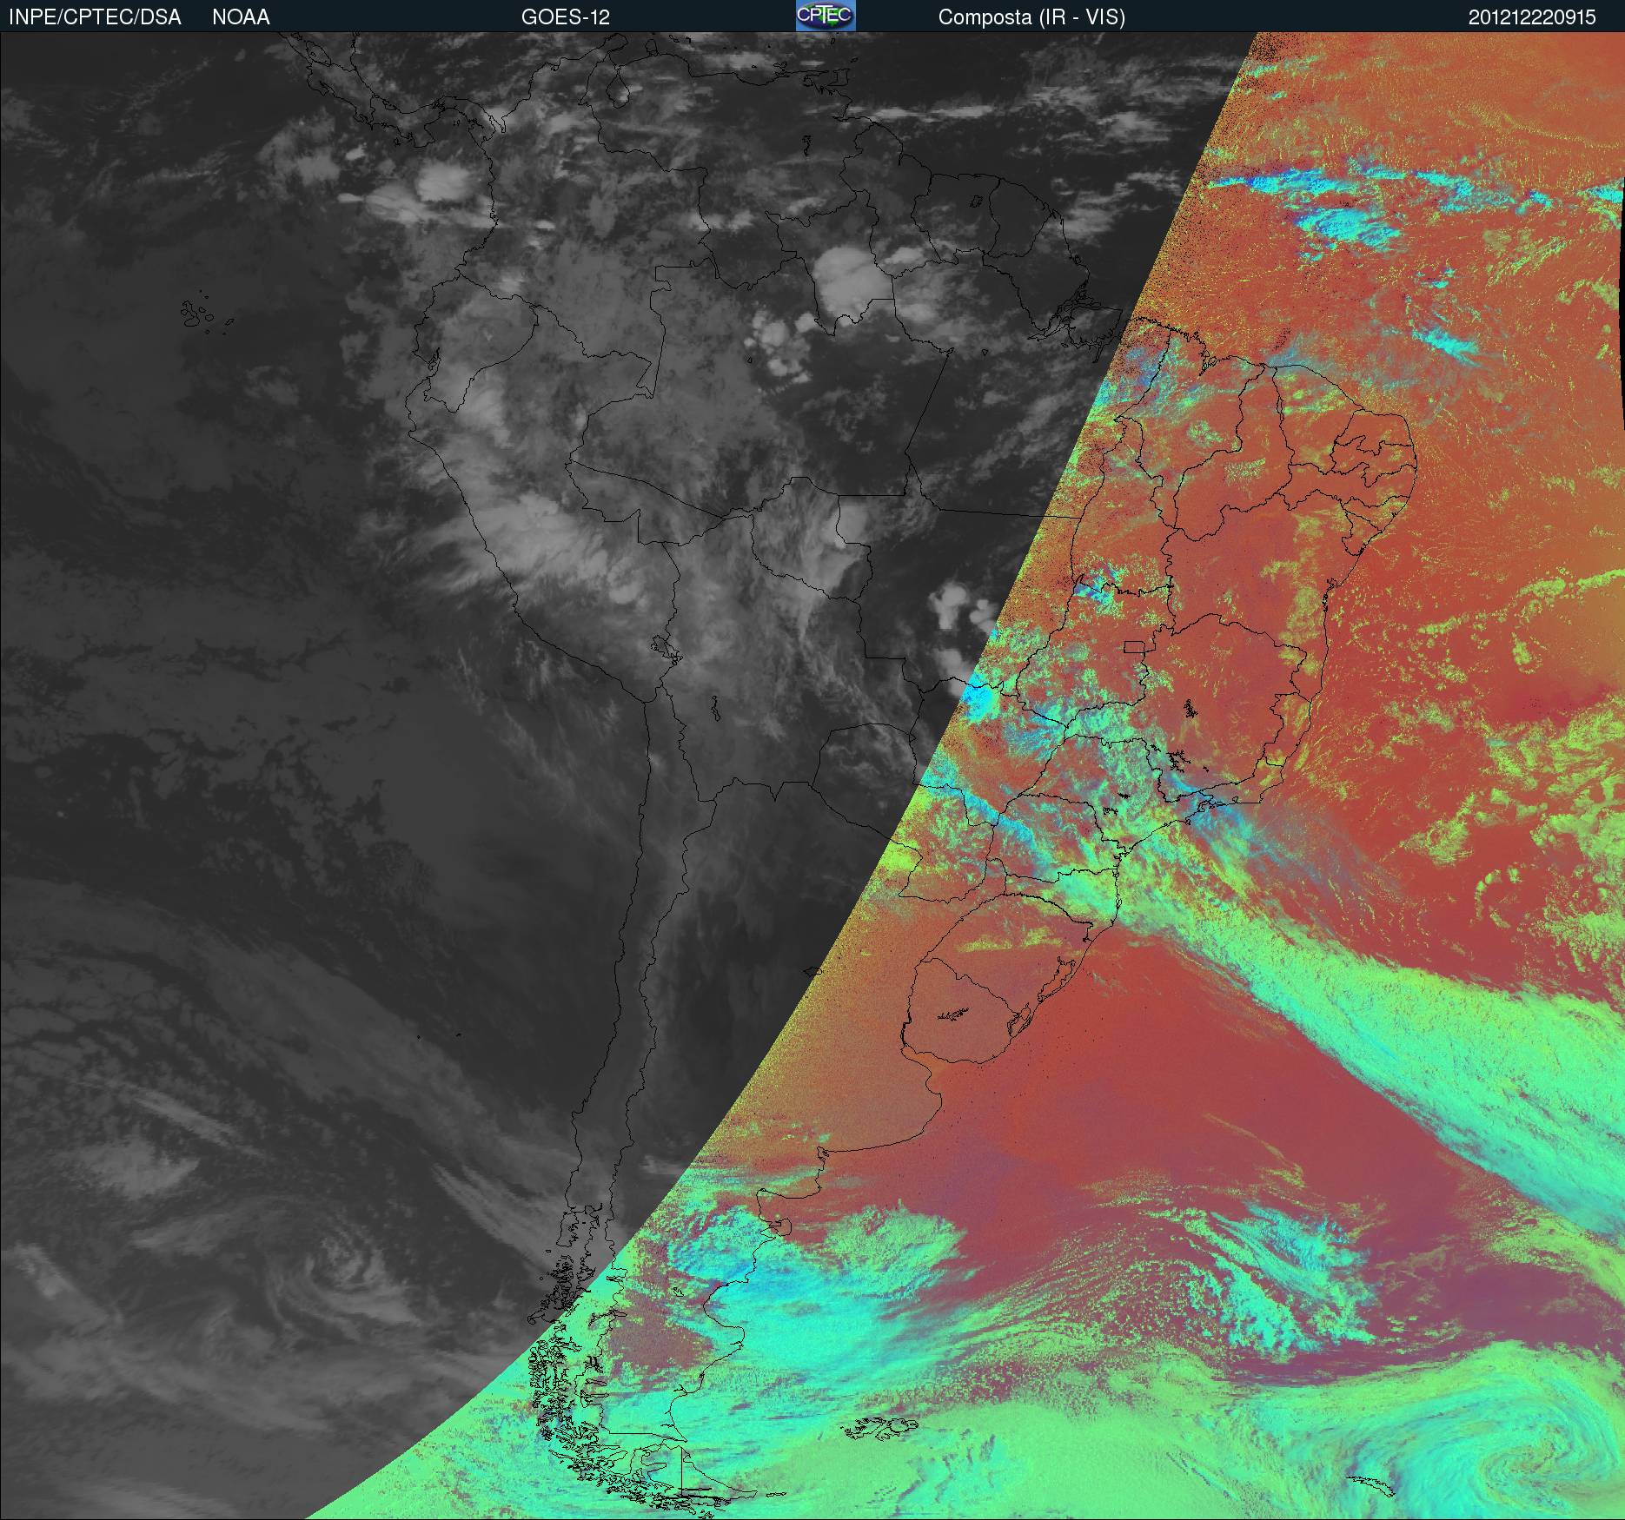The height and width of the screenshot is (1520, 1625).
Task: Select the INPE/CPTEC/DSA header text
Action: coord(95,17)
